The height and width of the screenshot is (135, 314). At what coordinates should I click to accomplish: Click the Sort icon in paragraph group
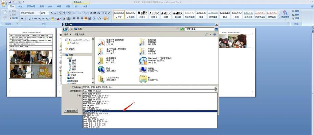click(105, 13)
